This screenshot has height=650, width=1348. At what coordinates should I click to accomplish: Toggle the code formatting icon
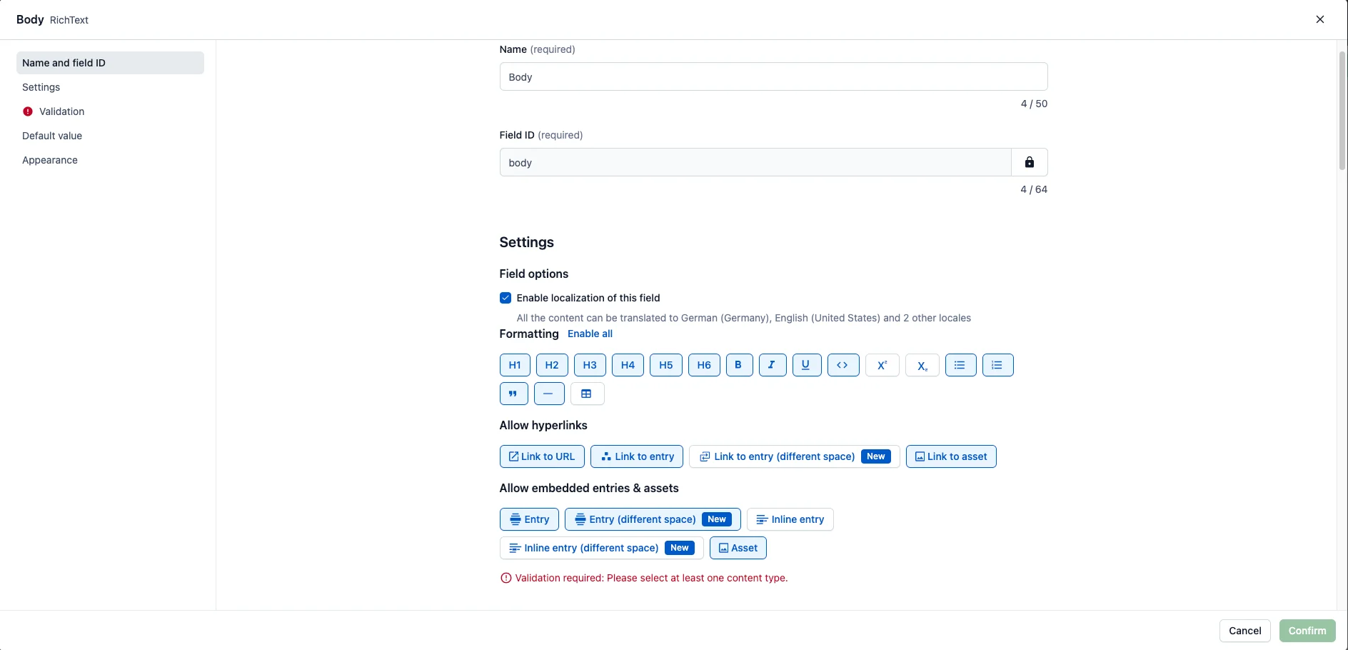click(842, 365)
